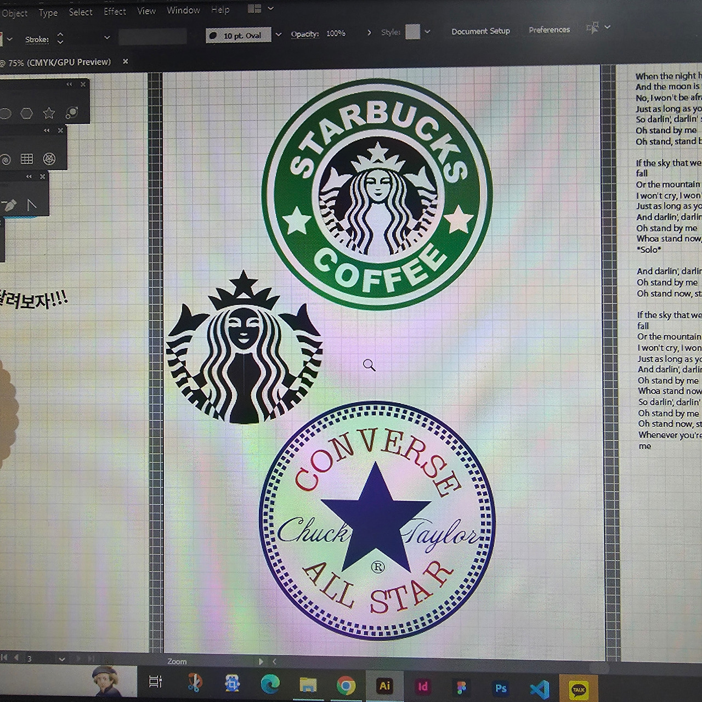Click the Stroke label link

(37, 39)
